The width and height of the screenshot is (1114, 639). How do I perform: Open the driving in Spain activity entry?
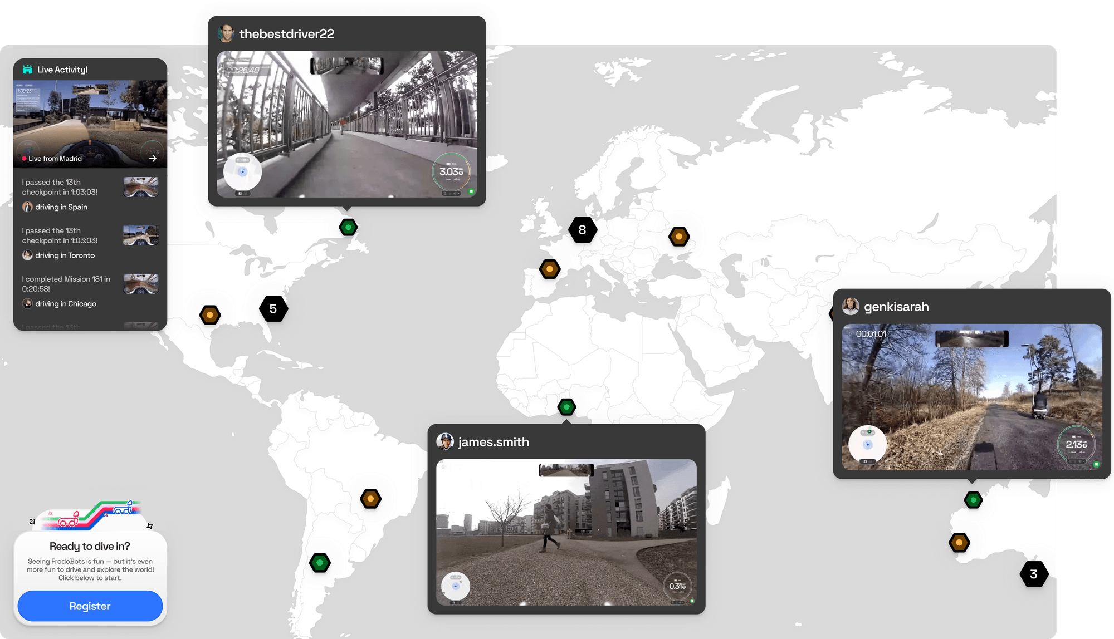tap(61, 207)
